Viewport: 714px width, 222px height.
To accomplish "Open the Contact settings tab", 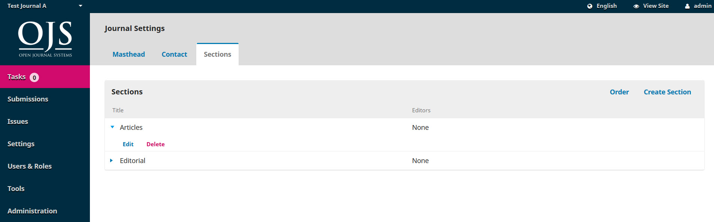I will tap(174, 54).
